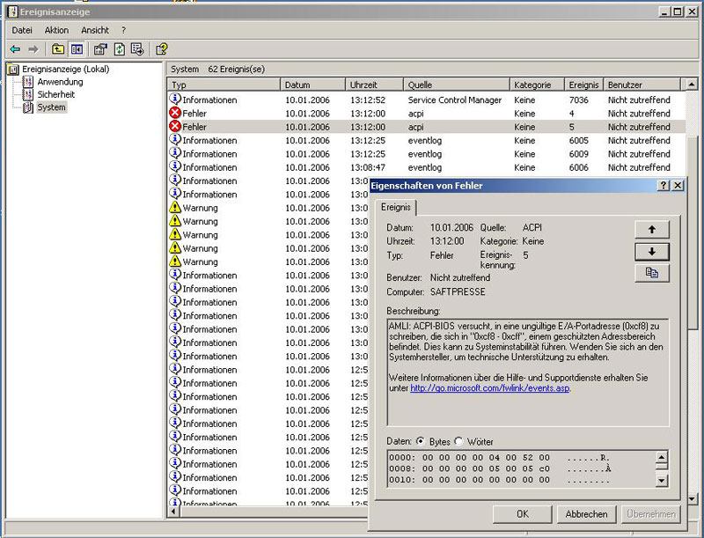Open the Ansicht menu

pos(95,30)
